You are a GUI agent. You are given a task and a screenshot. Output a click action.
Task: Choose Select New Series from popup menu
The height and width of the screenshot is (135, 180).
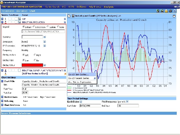82,74
